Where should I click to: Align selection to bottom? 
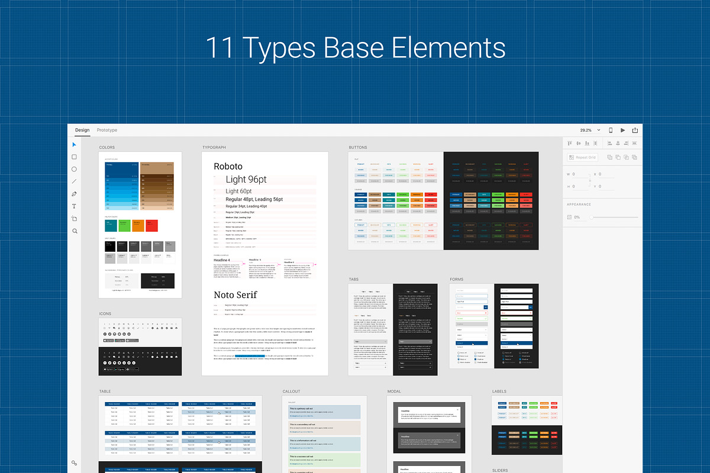click(587, 143)
